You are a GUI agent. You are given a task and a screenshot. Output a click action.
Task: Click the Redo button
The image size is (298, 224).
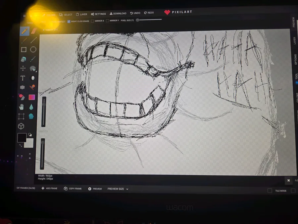coord(149,13)
